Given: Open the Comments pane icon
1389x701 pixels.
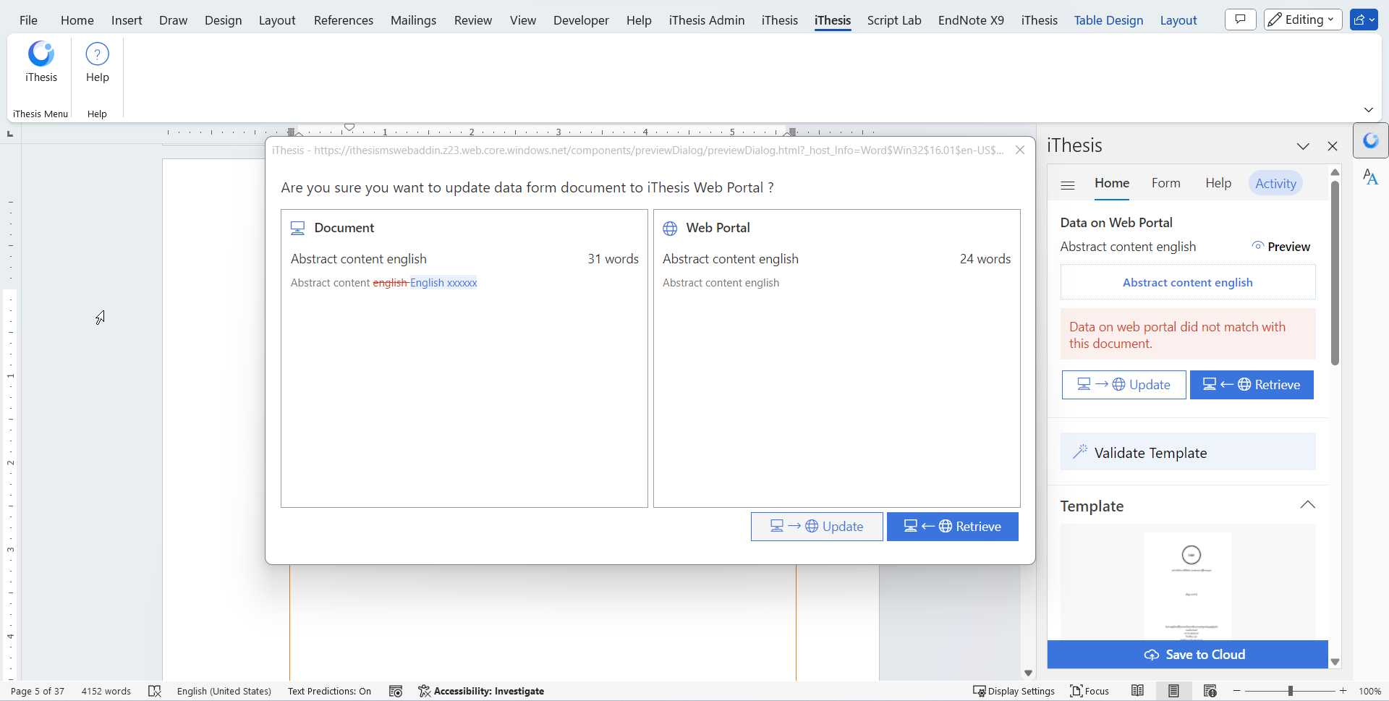Looking at the screenshot, I should (x=1240, y=20).
